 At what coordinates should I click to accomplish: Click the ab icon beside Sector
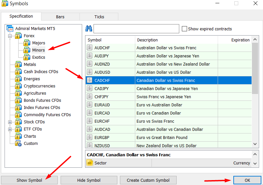coord(90,163)
